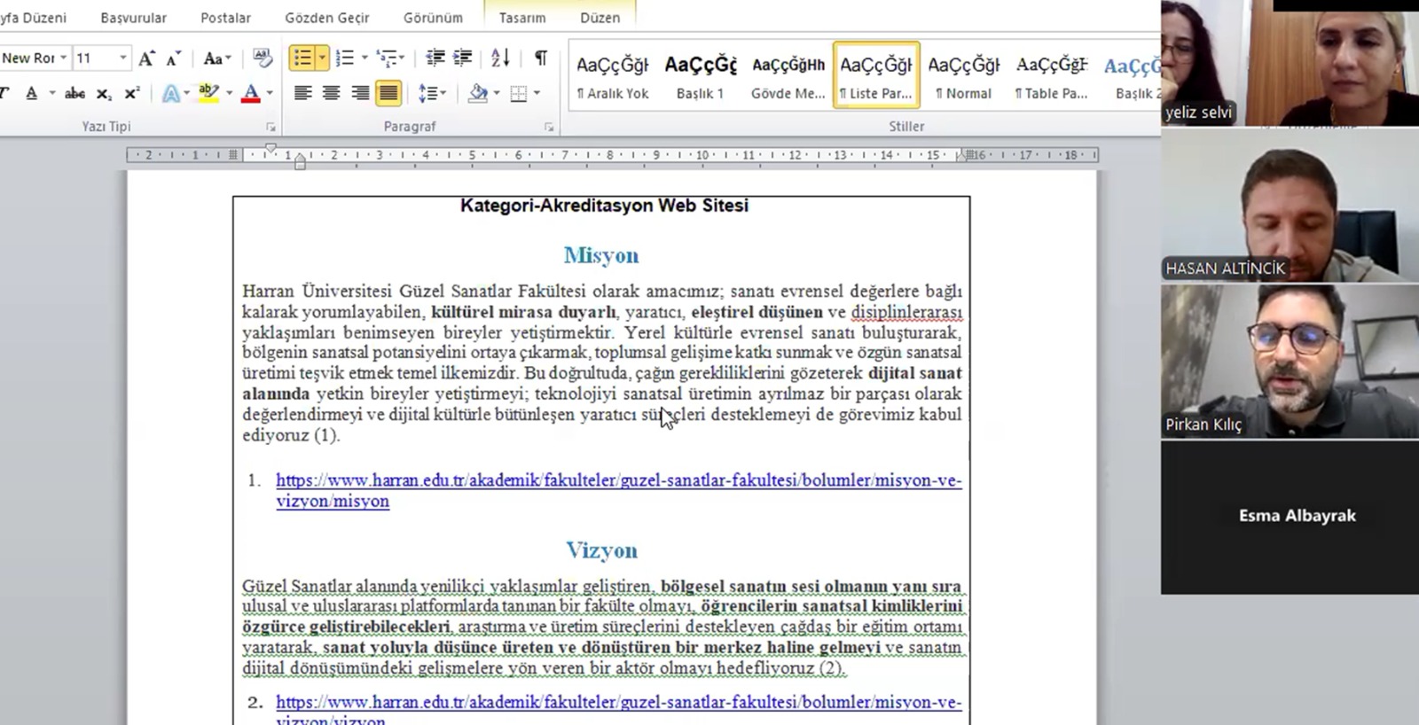Screen dimensions: 1419x725
Task: Switch to the Gözden Geçir tab
Action: point(326,18)
